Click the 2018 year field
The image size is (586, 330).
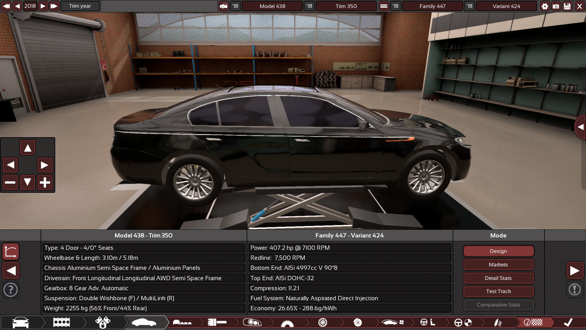(30, 6)
